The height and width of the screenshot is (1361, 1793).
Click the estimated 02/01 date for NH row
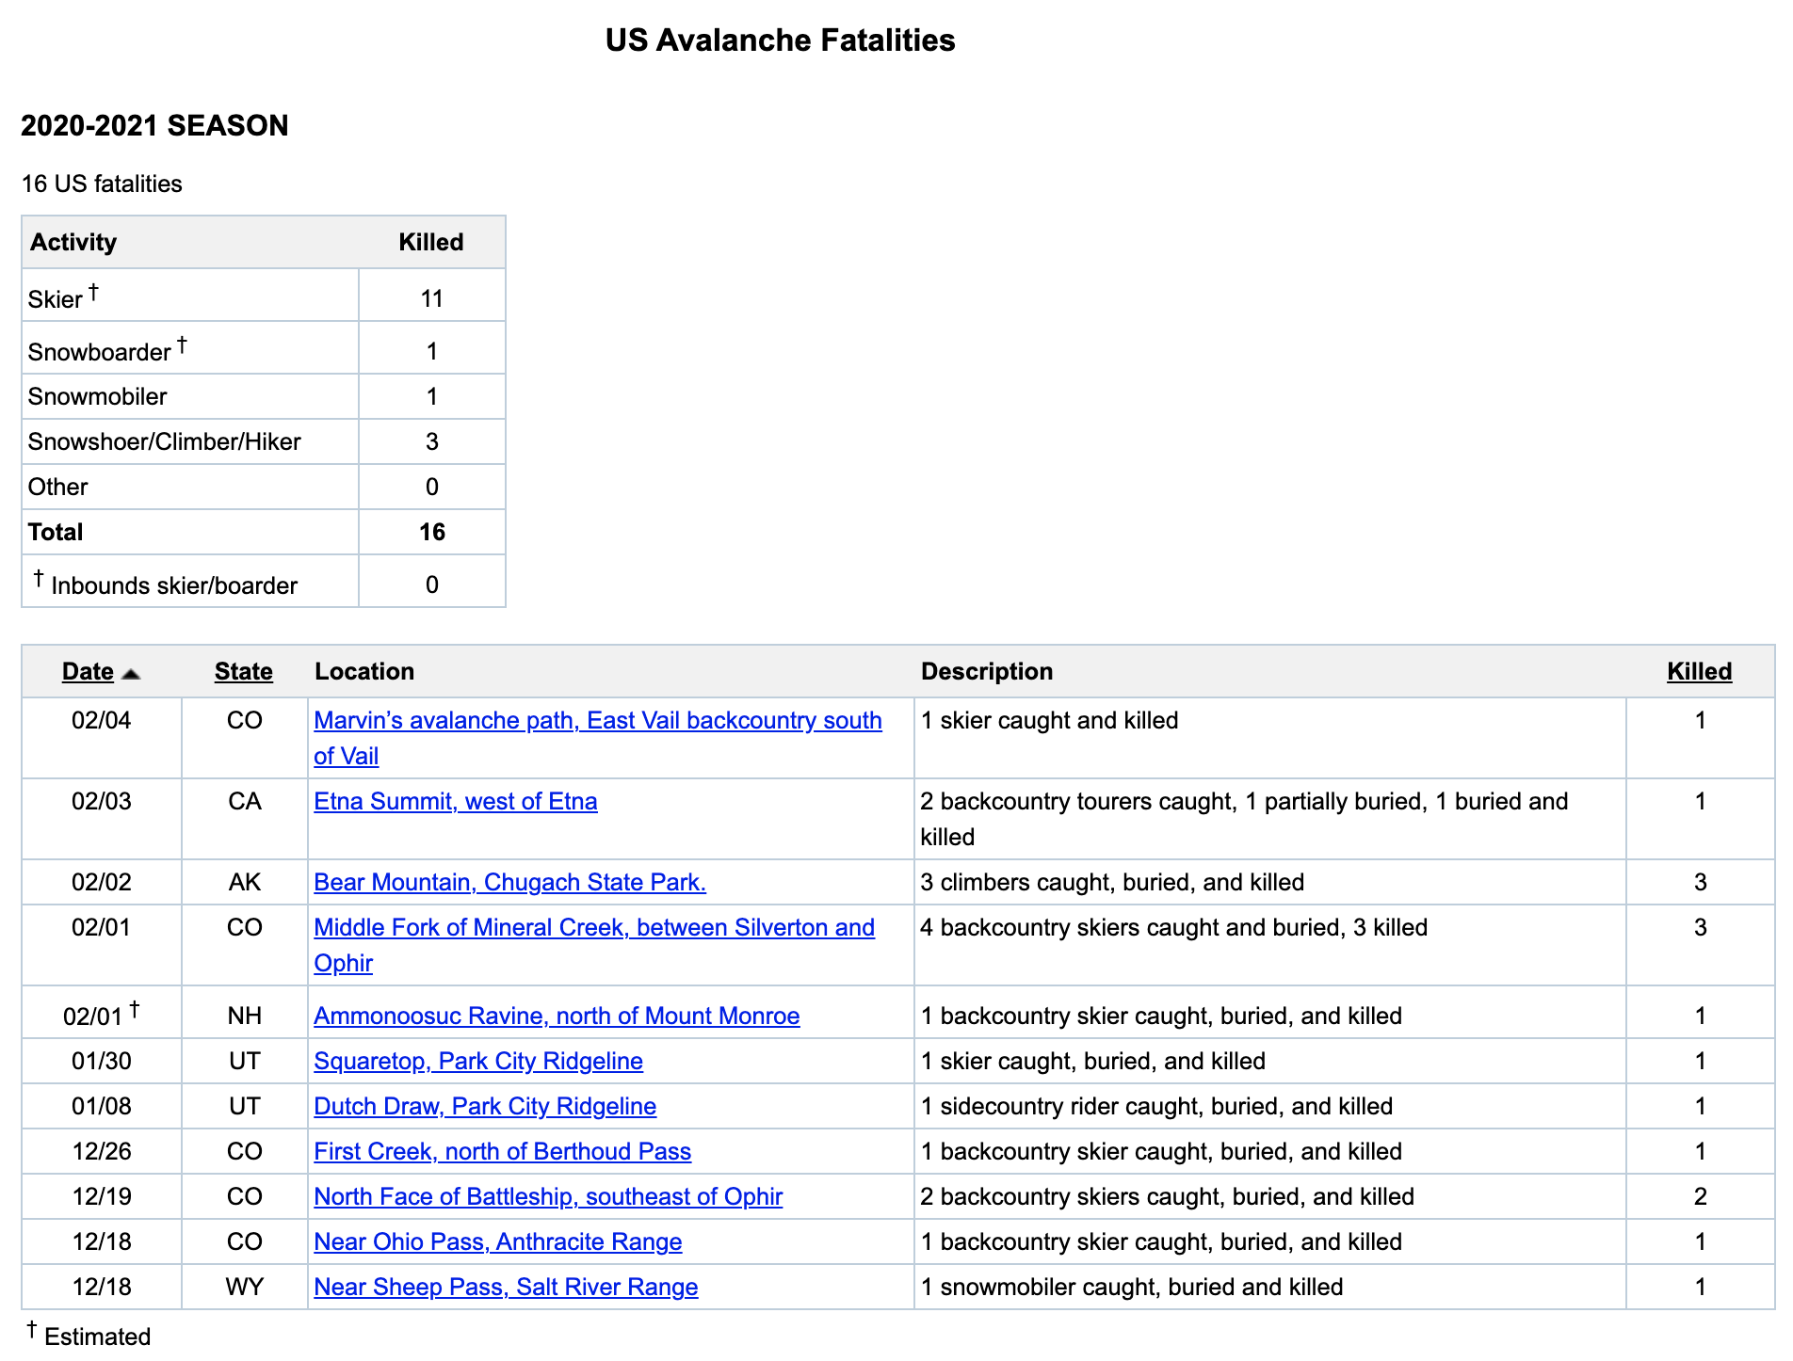point(102,1014)
